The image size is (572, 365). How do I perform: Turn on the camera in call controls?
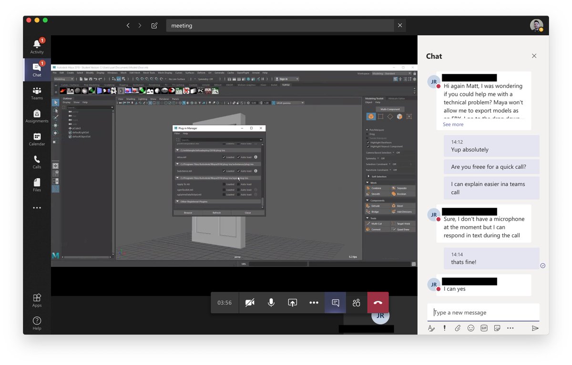(x=250, y=303)
